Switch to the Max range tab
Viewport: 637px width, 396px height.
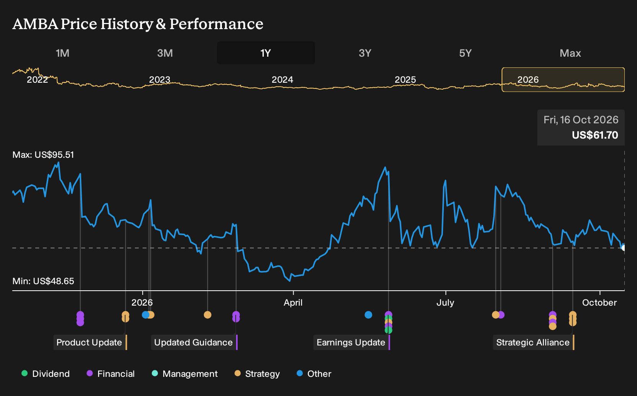point(570,53)
